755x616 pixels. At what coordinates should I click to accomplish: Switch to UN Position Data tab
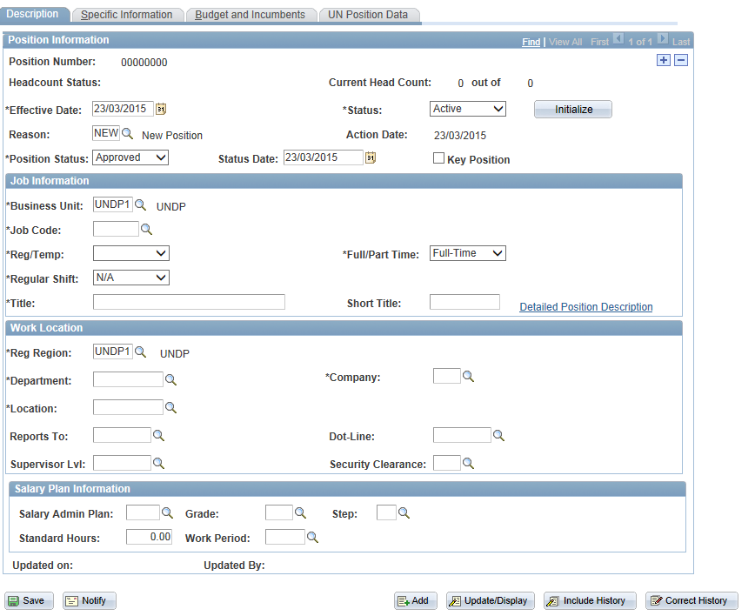[368, 15]
